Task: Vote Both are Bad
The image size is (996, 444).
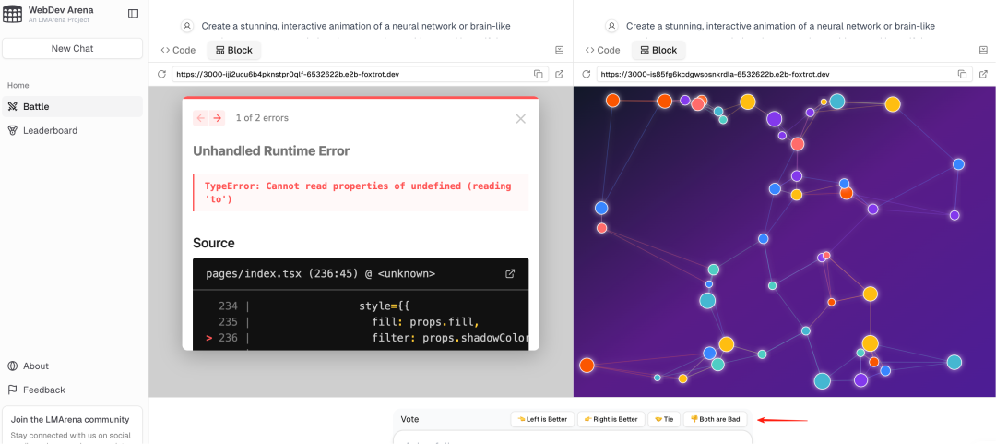Action: (x=716, y=419)
